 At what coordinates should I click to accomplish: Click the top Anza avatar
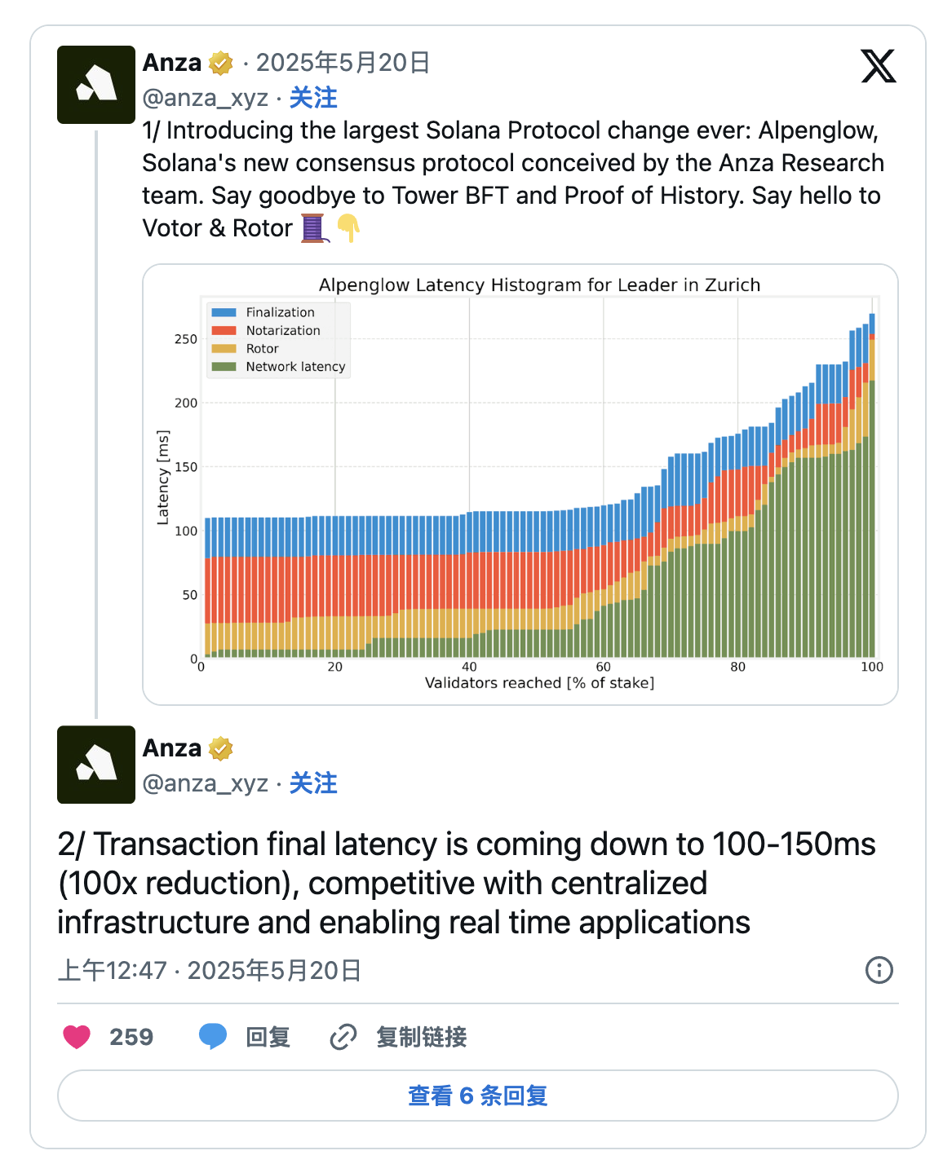(96, 85)
